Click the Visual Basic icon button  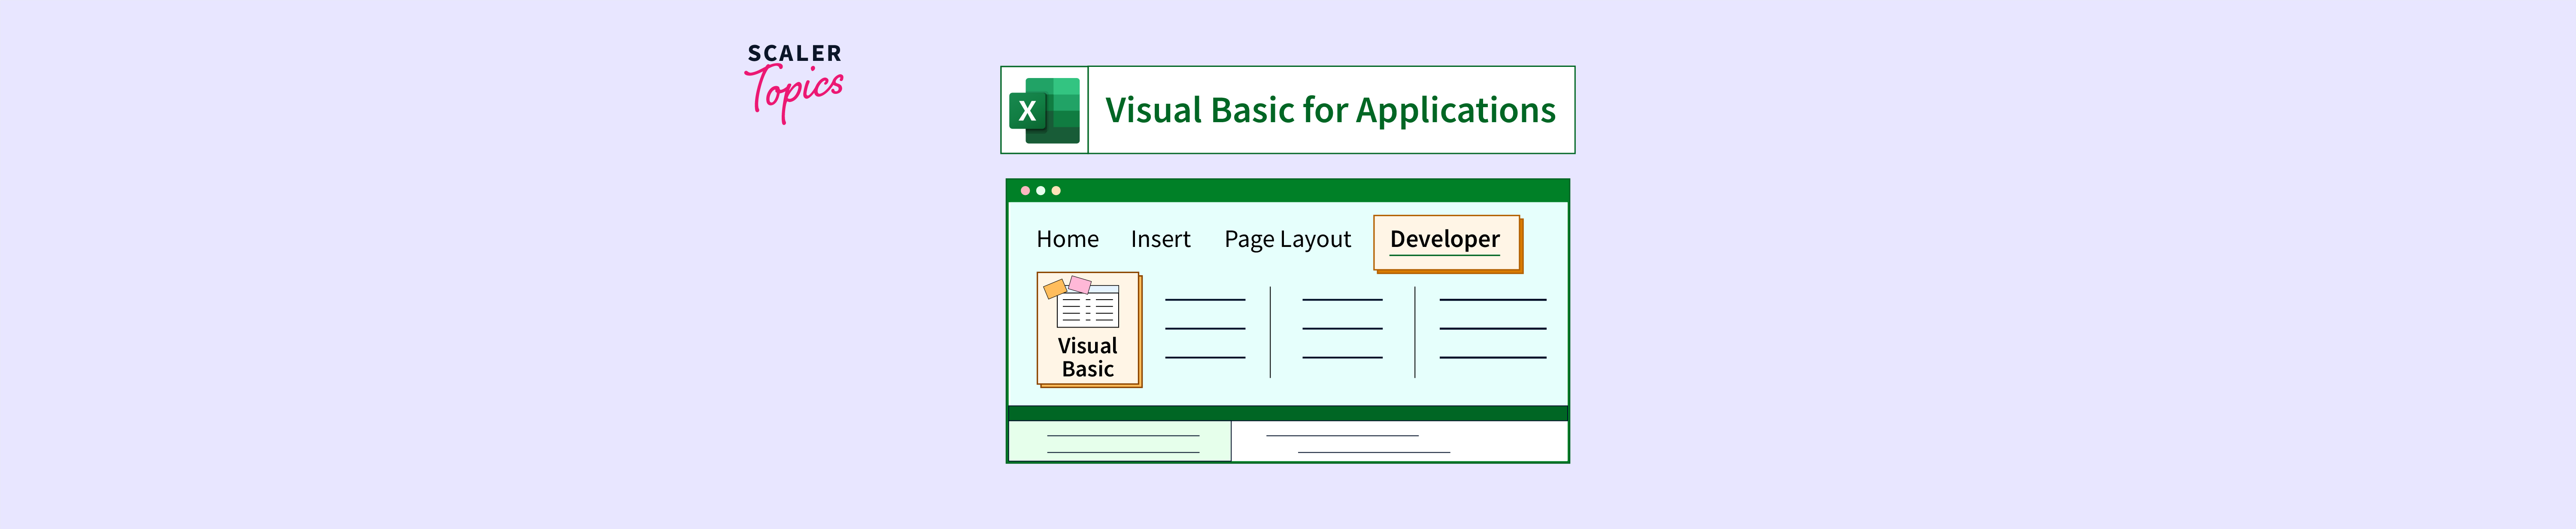pos(1088,328)
